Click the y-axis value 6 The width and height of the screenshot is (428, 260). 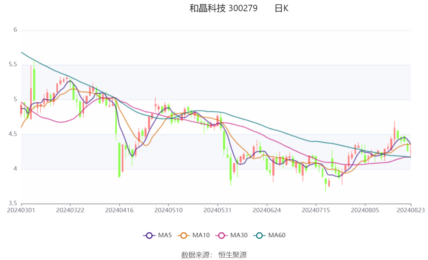pos(15,30)
